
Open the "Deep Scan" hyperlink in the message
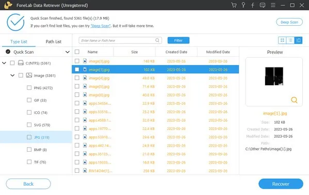(x=101, y=26)
